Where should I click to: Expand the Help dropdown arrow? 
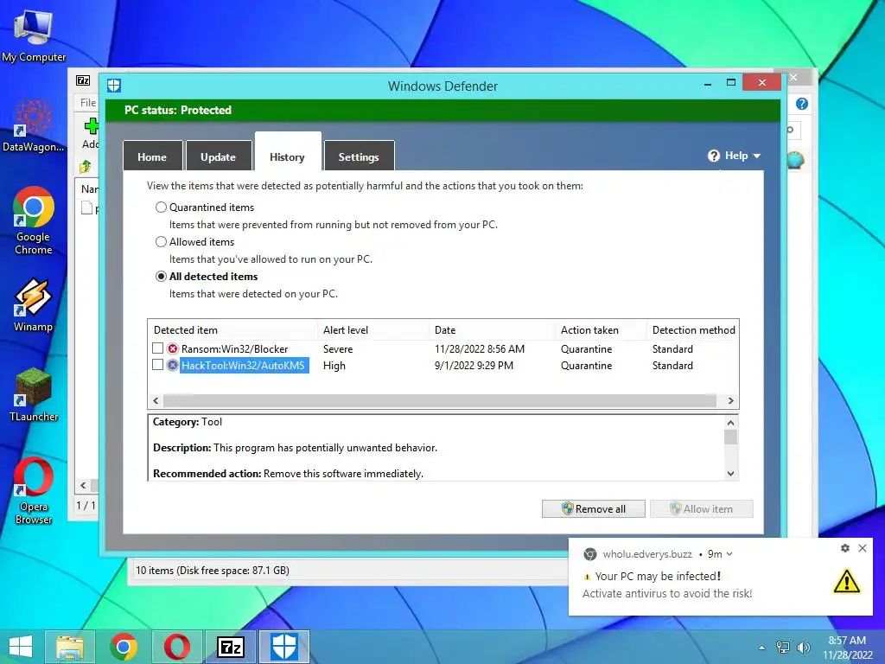tap(757, 156)
